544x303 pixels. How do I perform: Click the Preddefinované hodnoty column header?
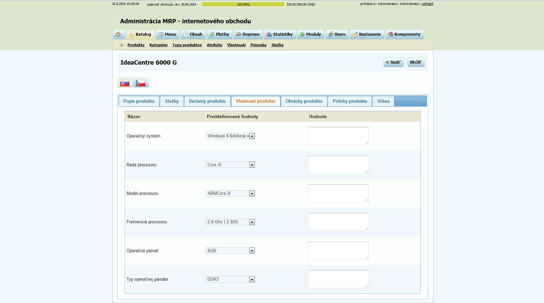[x=232, y=116]
